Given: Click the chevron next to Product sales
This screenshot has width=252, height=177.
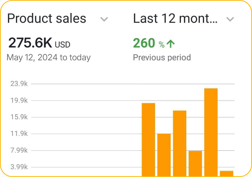Looking at the screenshot, I should coord(104,19).
